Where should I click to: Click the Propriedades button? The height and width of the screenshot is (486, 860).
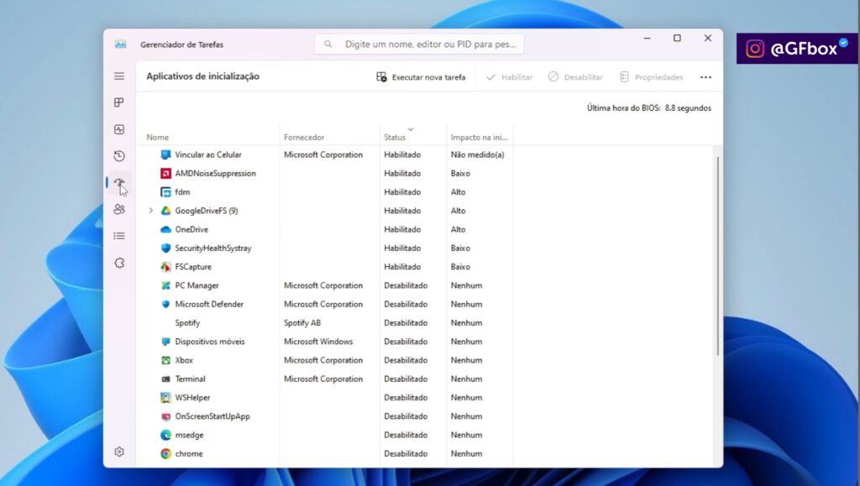click(651, 77)
